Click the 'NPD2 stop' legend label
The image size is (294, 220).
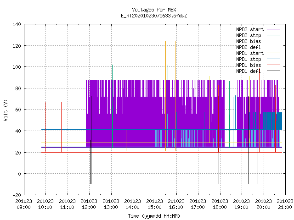pyautogui.click(x=249, y=35)
